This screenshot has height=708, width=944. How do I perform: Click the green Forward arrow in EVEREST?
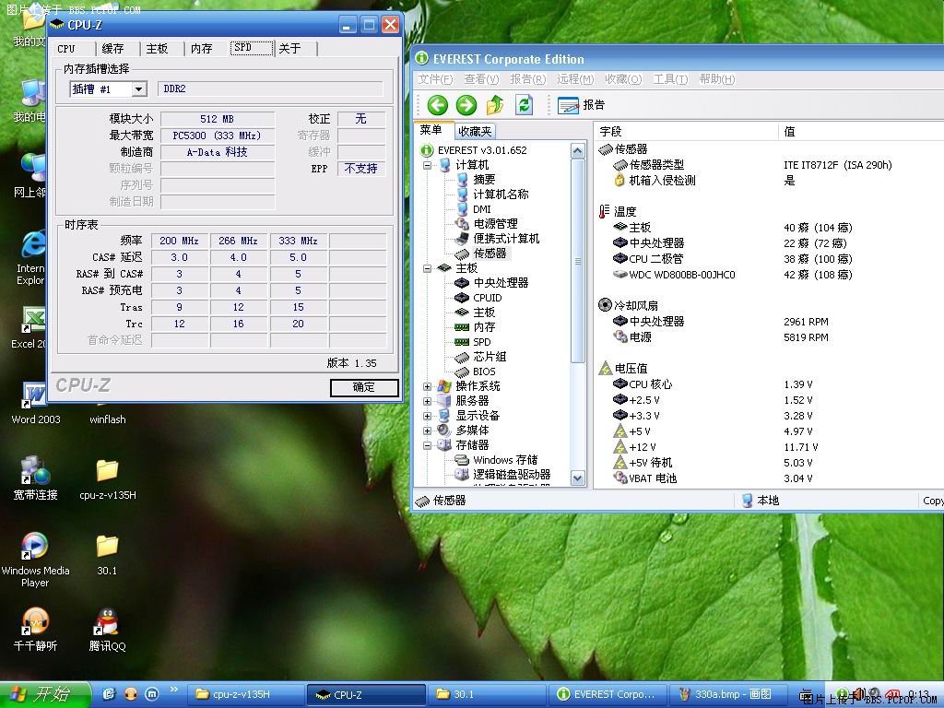(466, 105)
